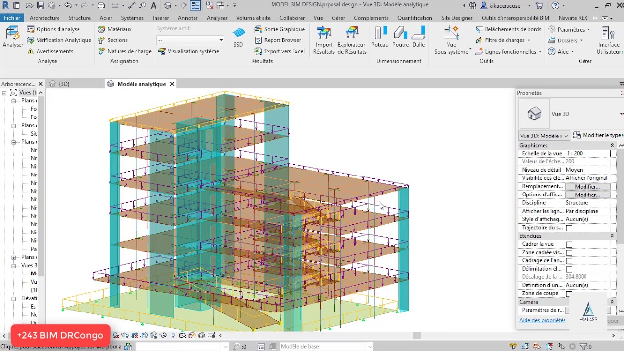The height and width of the screenshot is (351, 624).
Task: Toggle Trajectoire du soleil checkbox
Action: [569, 228]
